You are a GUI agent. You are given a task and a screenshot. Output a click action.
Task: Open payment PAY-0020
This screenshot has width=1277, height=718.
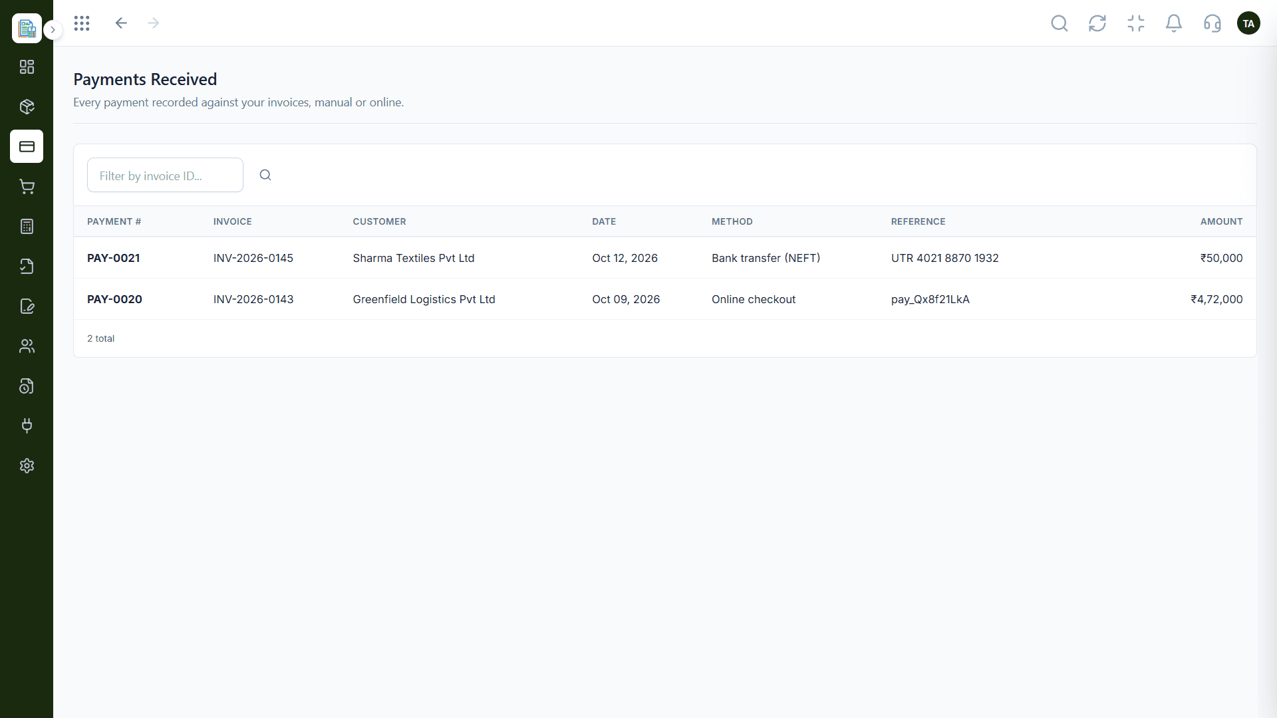point(114,299)
